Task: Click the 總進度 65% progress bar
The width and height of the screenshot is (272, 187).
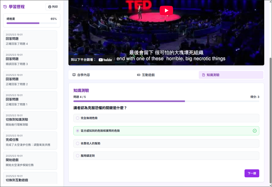Action: pos(32,23)
